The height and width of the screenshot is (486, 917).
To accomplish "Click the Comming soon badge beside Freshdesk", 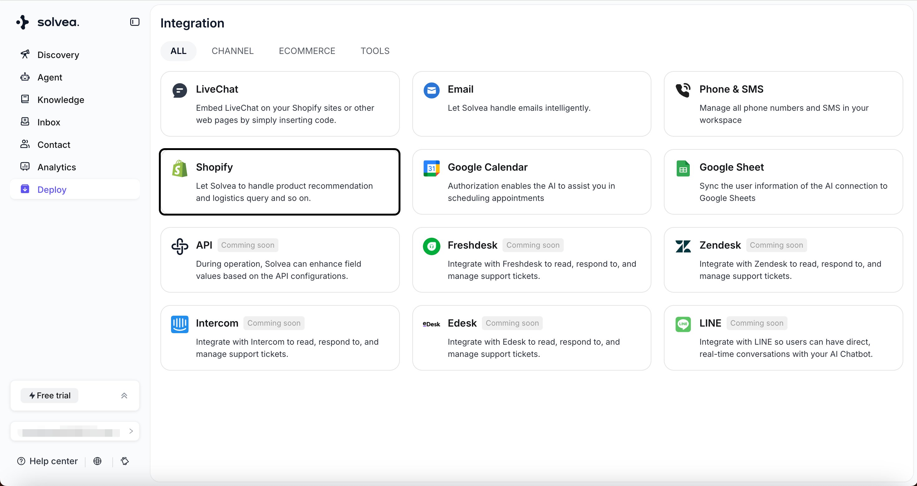I will [x=533, y=245].
